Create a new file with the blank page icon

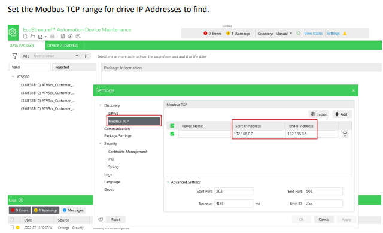[25, 37]
